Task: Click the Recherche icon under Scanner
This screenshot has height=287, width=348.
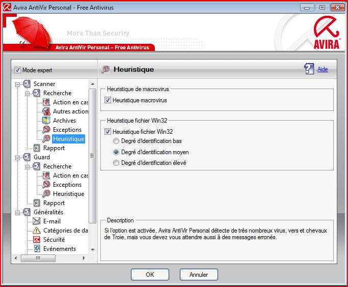Action: pos(36,93)
